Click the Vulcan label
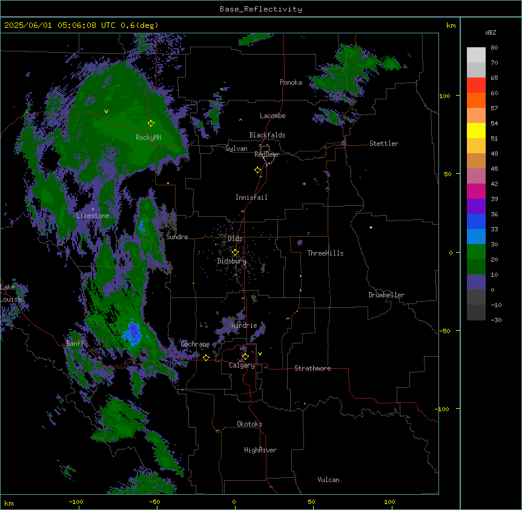522x510 pixels. [x=328, y=480]
